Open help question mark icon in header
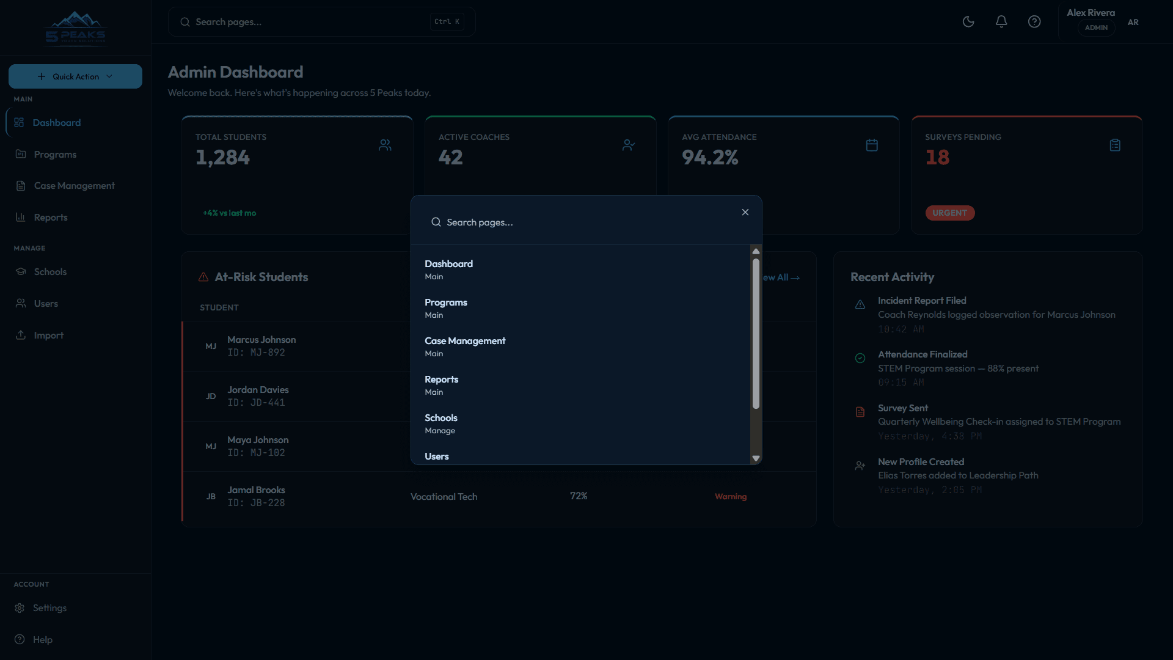The image size is (1173, 660). tap(1034, 22)
